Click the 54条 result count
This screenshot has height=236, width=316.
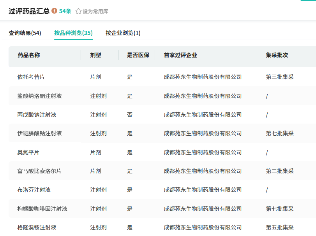pos(65,11)
